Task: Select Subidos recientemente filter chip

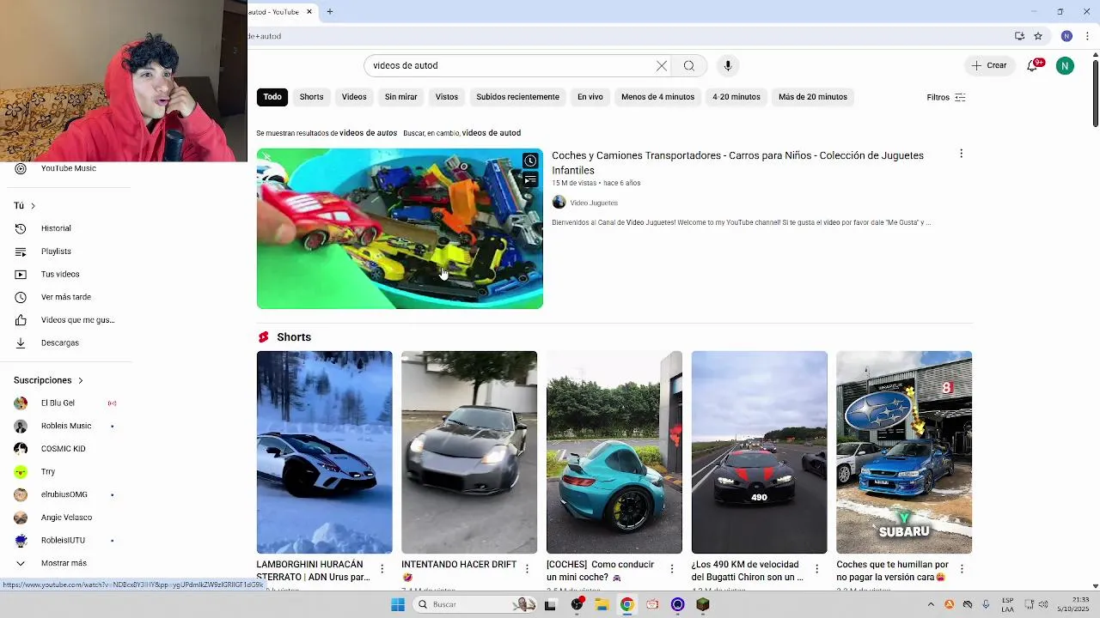Action: pos(517,97)
